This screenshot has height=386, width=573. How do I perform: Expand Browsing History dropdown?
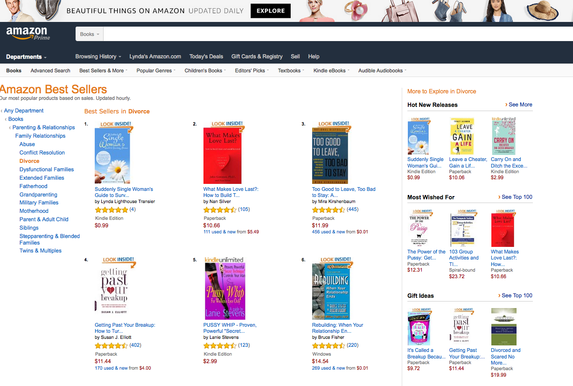click(x=98, y=56)
